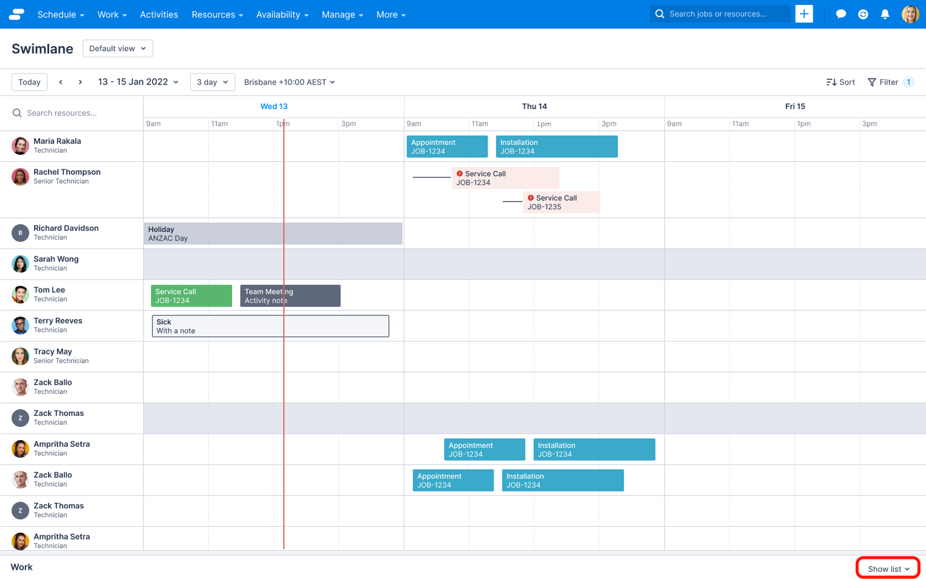The image size is (926, 579).
Task: Click the blue plus icon to create new
Action: [804, 13]
